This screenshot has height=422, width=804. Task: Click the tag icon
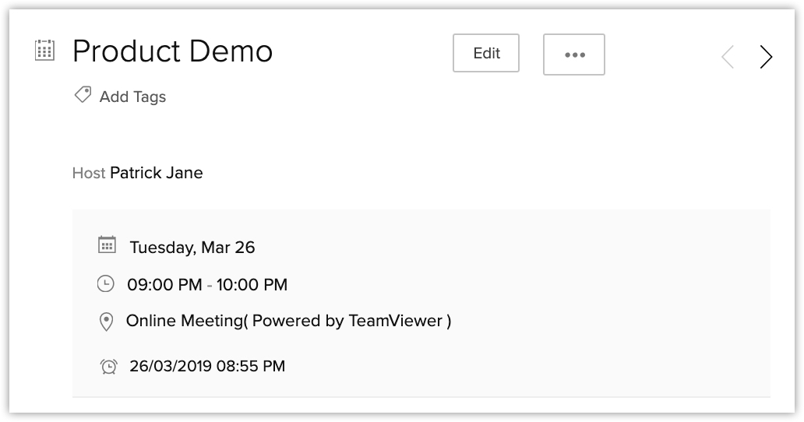point(82,96)
